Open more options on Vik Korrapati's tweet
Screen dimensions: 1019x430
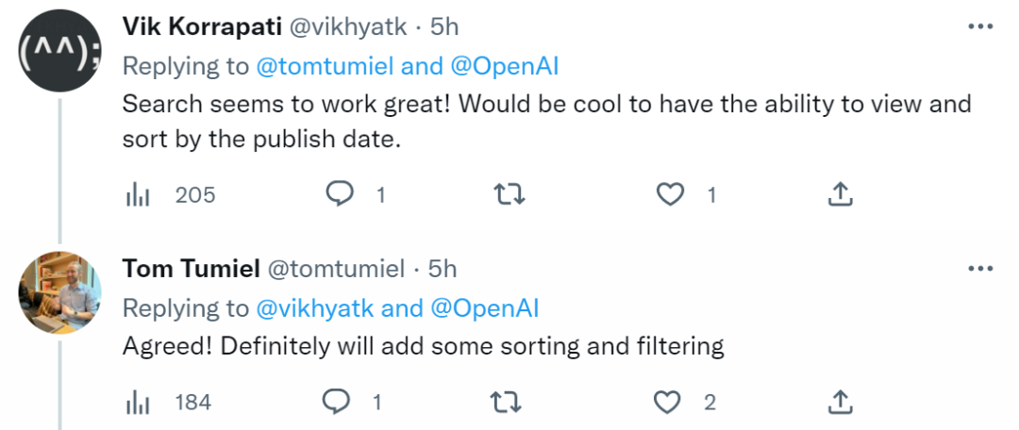point(981,27)
